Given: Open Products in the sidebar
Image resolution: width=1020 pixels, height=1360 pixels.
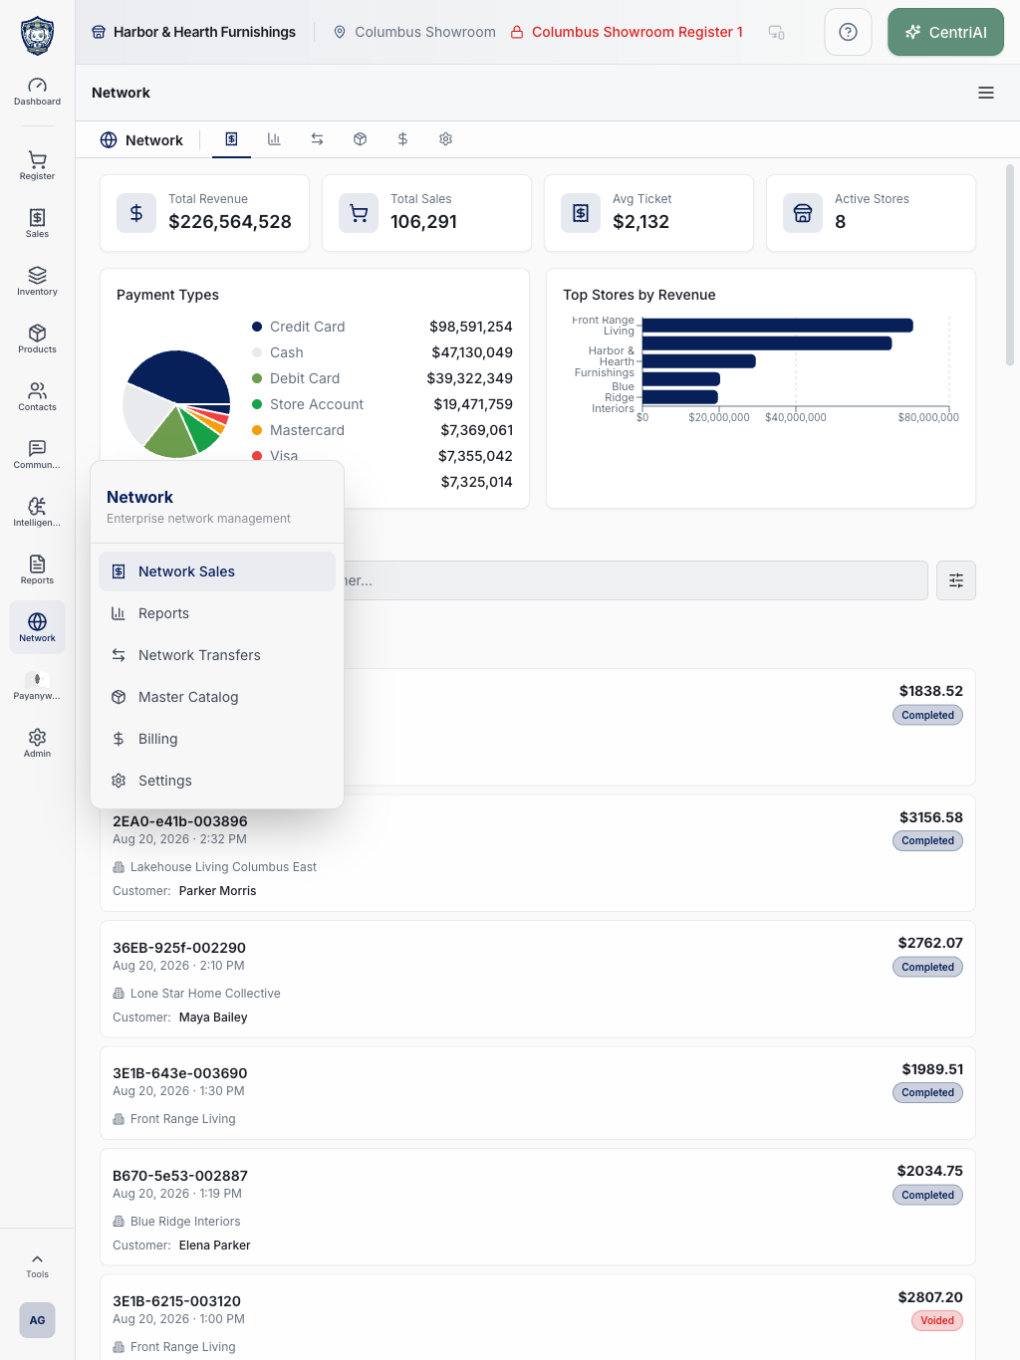Looking at the screenshot, I should tap(37, 339).
